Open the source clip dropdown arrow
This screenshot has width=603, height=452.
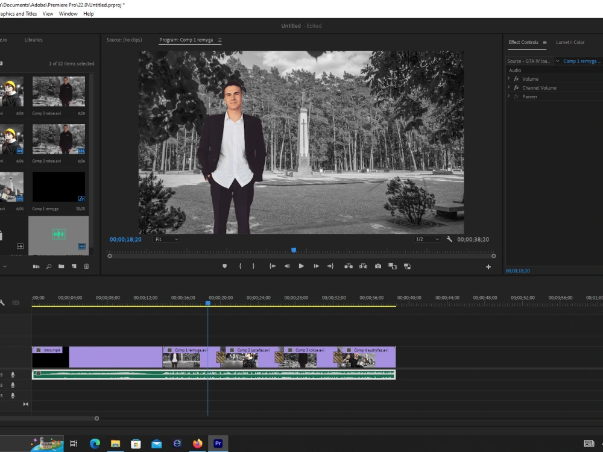tap(557, 61)
